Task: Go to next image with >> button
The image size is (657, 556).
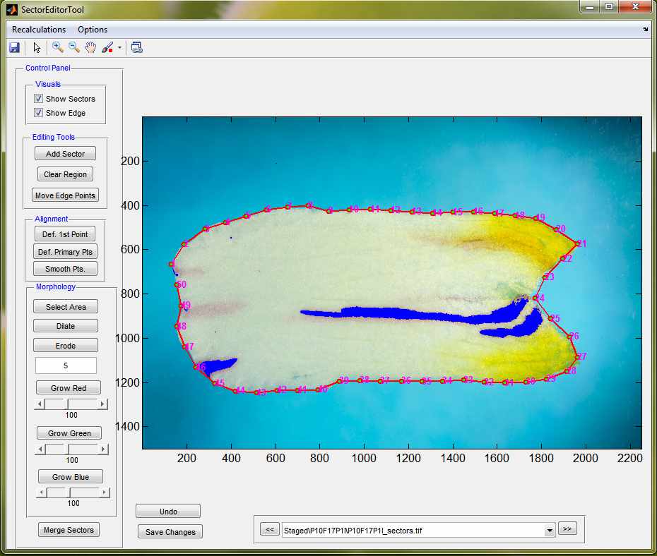Action: point(567,528)
